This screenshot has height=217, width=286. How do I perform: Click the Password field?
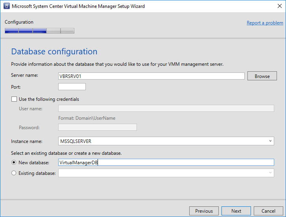coord(97,127)
